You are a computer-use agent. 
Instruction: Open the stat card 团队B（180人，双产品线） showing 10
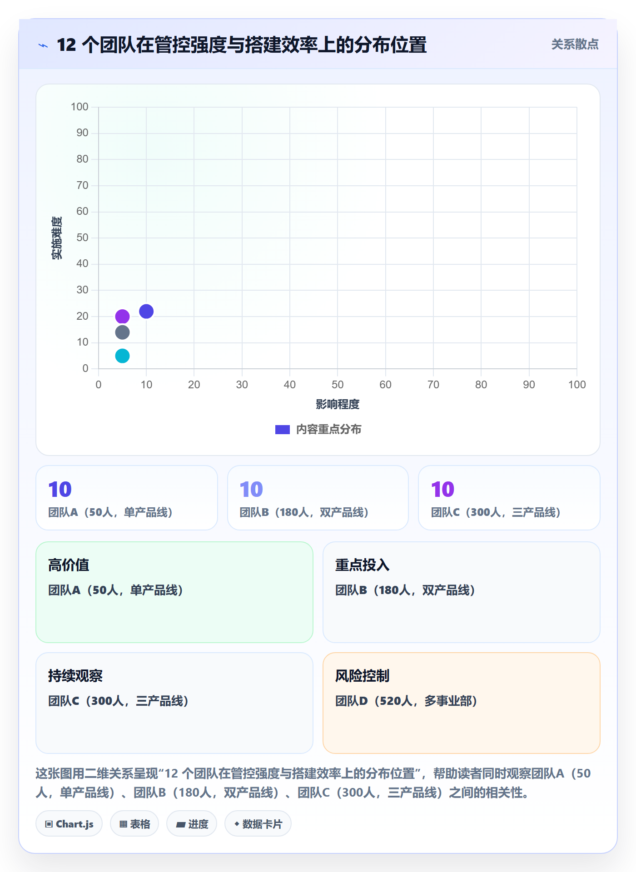coord(318,498)
